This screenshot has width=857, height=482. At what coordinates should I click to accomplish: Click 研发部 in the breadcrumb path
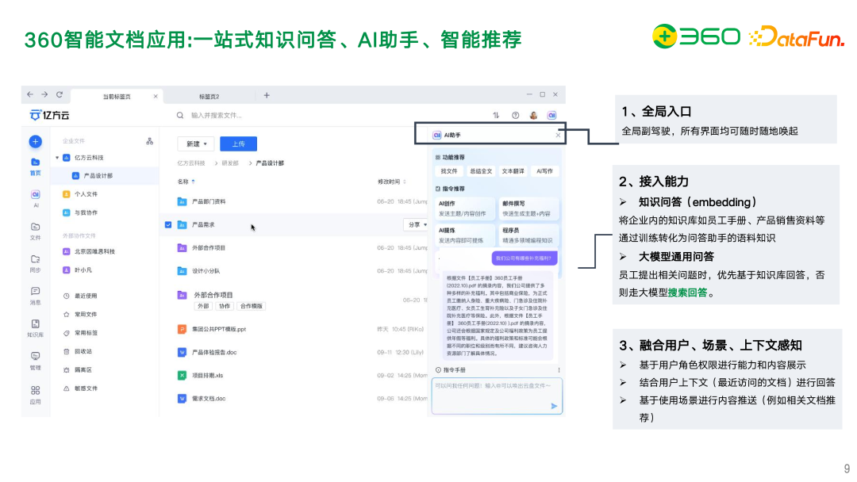[230, 163]
